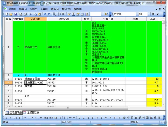
Task: Click the 项目名称 column header
Action: [64, 19]
